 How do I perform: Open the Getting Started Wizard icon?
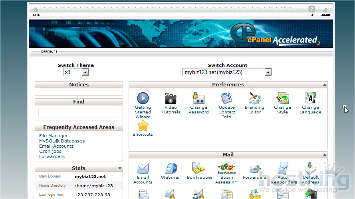(x=143, y=98)
